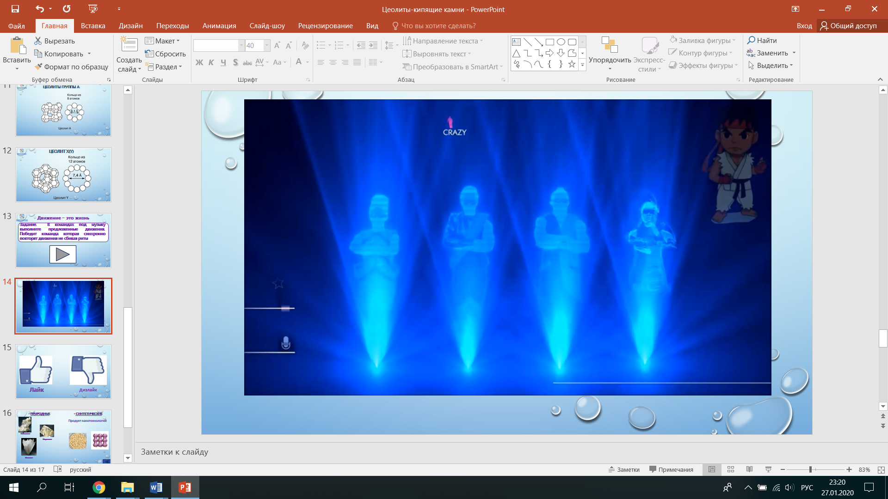Click the Arrange (Упорядочить) icon
The height and width of the screenshot is (499, 888).
point(609,45)
